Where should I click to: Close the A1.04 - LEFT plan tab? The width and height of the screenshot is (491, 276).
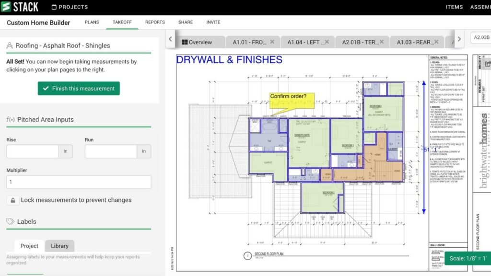327,42
